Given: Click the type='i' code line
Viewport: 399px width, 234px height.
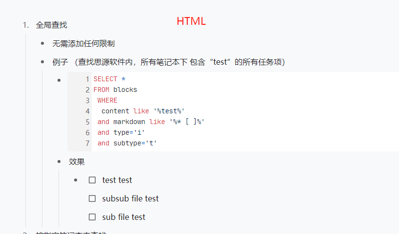Looking at the screenshot, I should pyautogui.click(x=121, y=132).
